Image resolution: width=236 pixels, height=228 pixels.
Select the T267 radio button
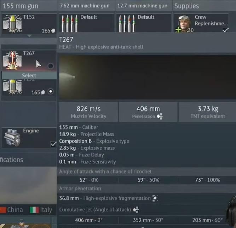[x=51, y=66]
